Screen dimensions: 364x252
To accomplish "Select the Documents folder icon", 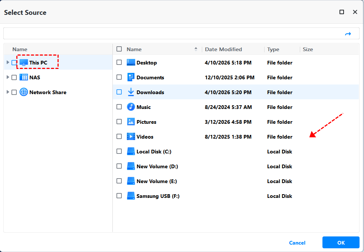I will coord(131,77).
